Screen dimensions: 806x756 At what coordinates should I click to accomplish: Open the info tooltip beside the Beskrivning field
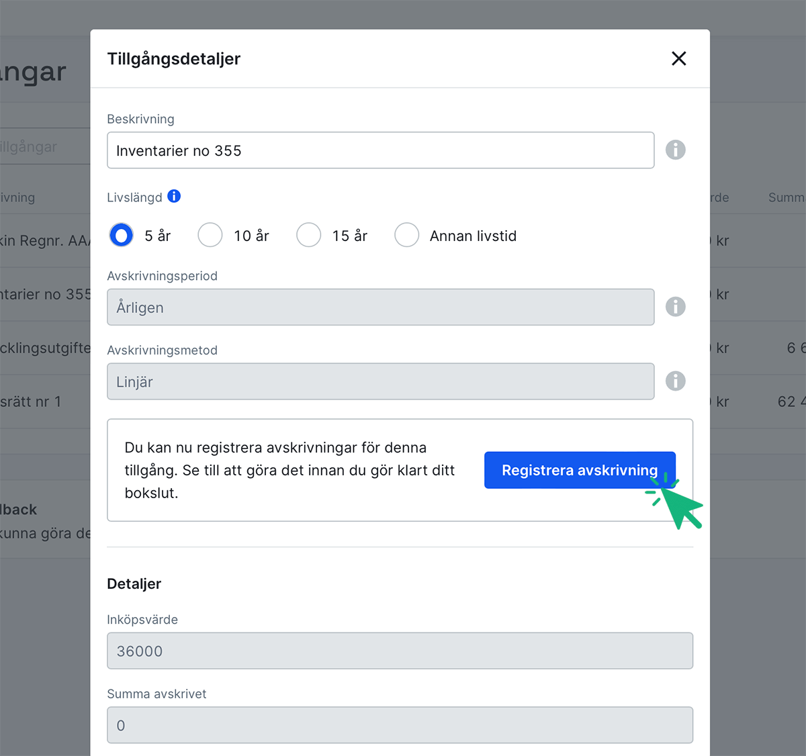[676, 150]
